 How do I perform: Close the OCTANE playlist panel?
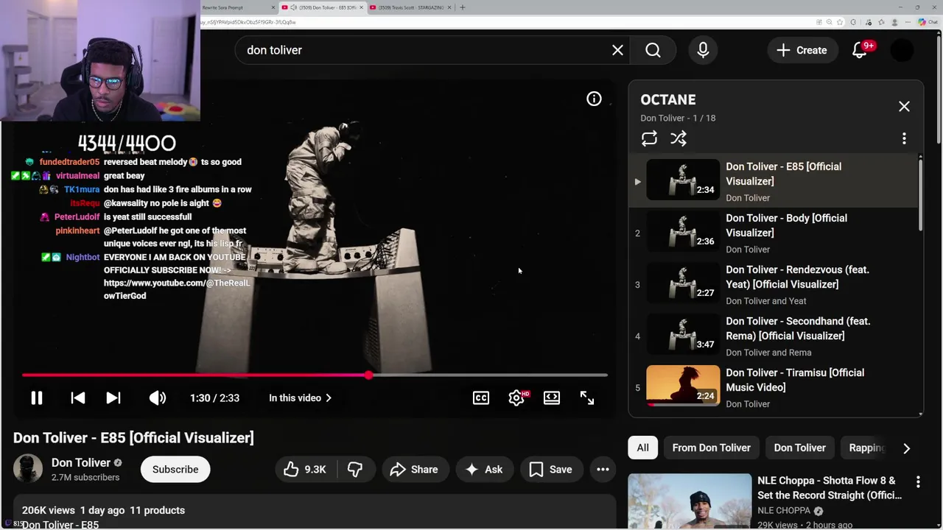904,107
